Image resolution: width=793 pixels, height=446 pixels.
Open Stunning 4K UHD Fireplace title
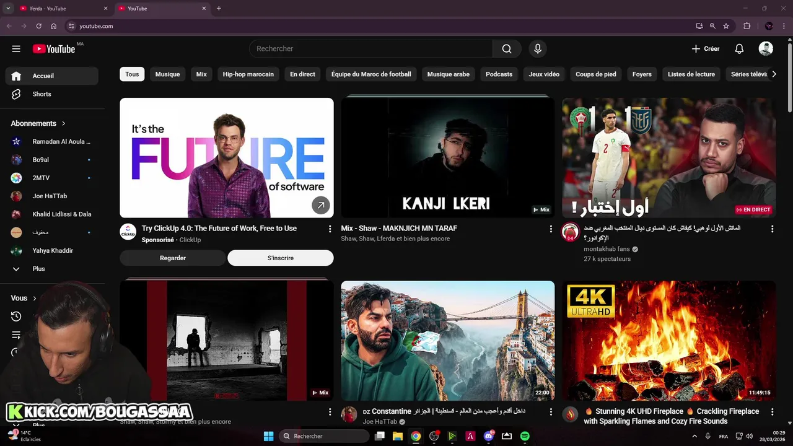point(672,416)
